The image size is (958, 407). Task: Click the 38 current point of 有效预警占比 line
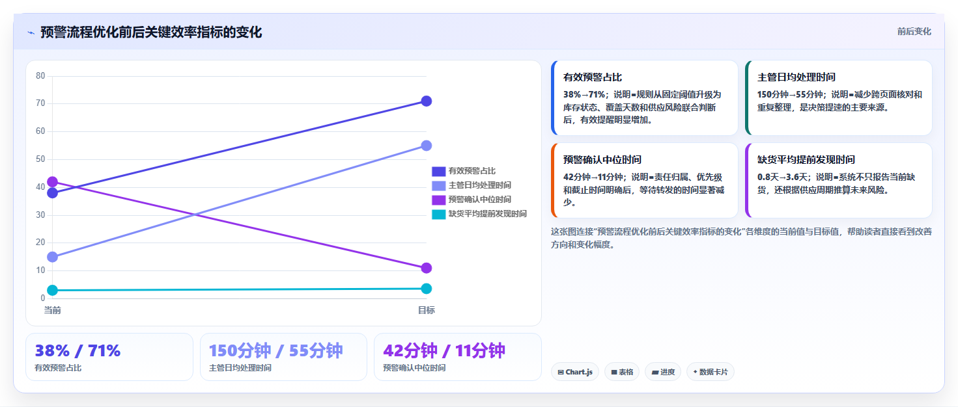click(x=53, y=193)
